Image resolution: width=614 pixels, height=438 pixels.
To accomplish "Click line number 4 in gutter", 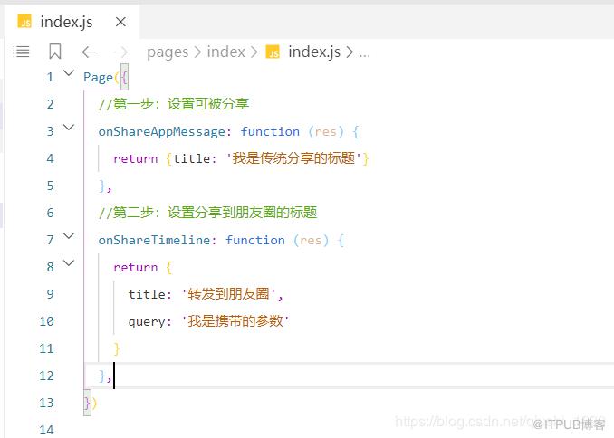I will [50, 158].
